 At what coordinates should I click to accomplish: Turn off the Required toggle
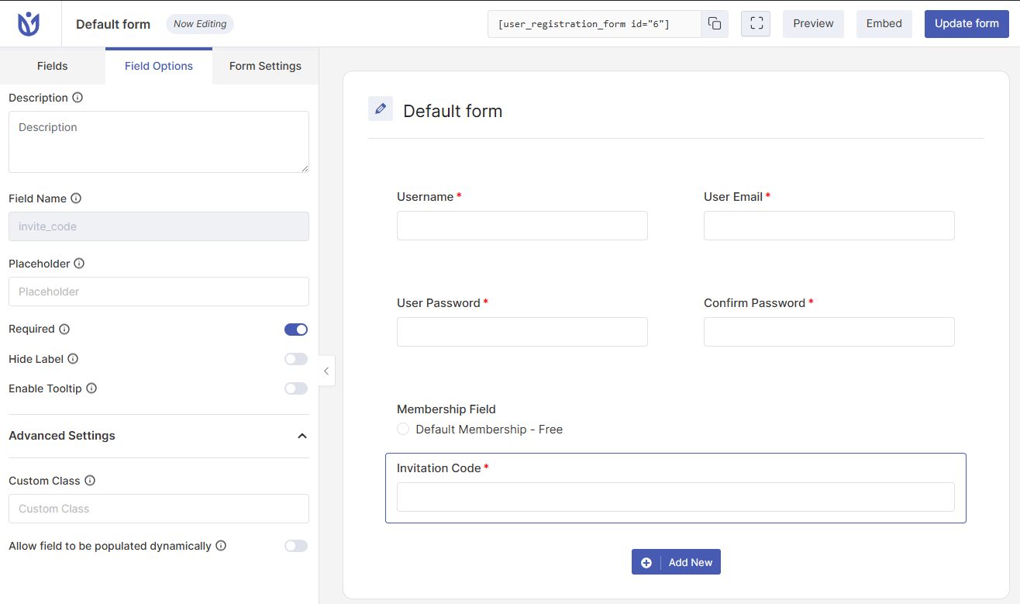coord(296,330)
